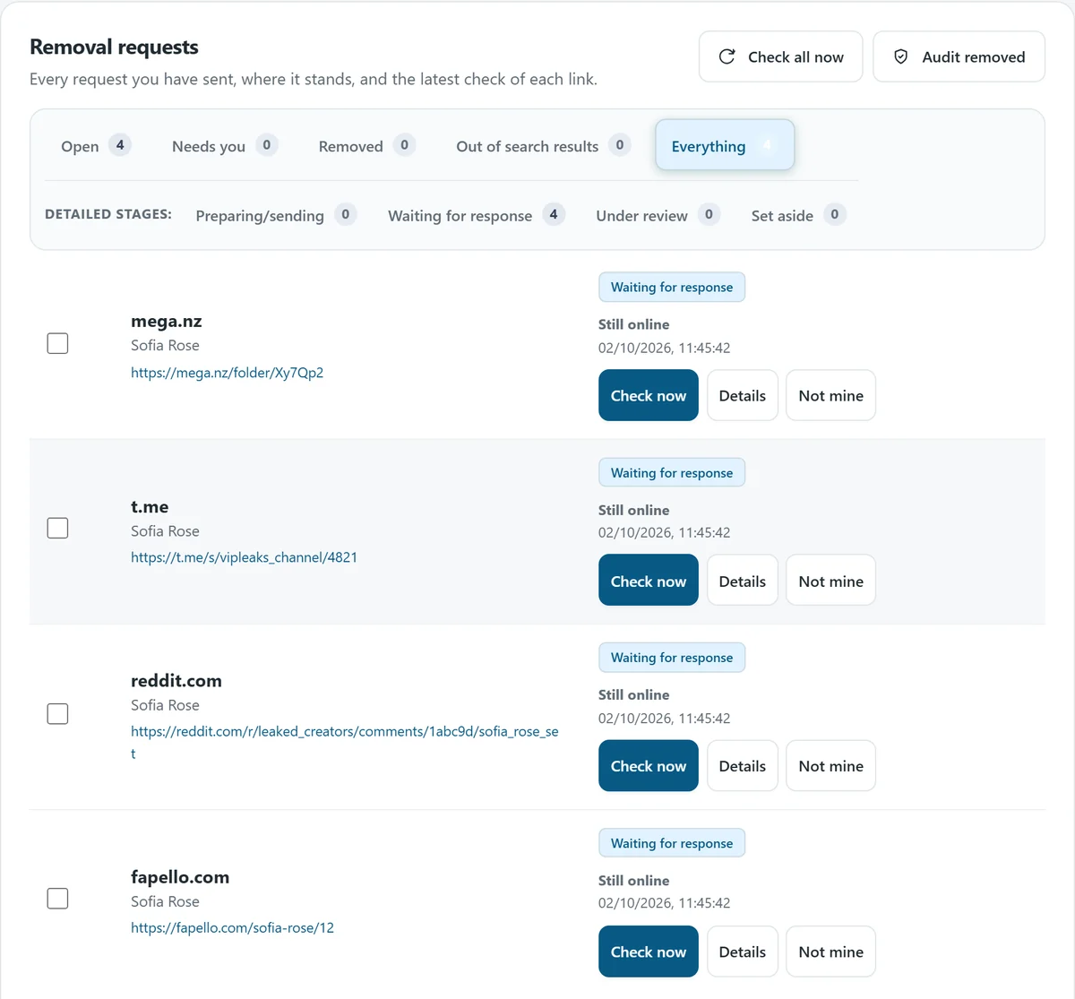Filter by Preparing/sending stage
This screenshot has height=999, width=1075.
pos(276,215)
